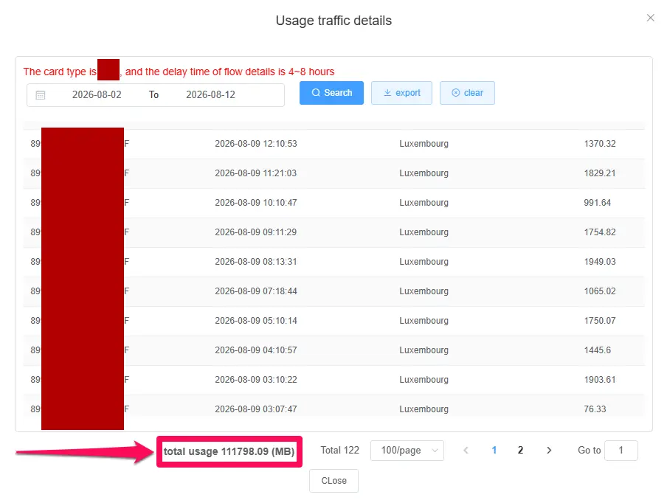Screen dimensions: 667x500
Task: Select timestamp 2026-08-09 09:11:29
Action: coord(255,232)
